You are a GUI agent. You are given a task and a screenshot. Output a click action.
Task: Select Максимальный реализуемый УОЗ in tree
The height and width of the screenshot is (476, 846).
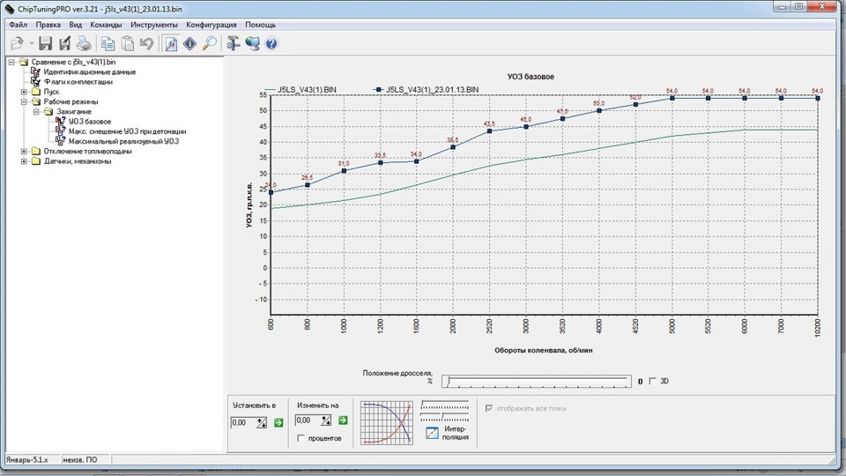[x=123, y=141]
